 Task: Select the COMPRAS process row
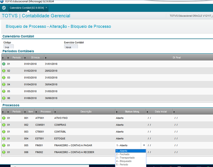[x=107, y=125]
